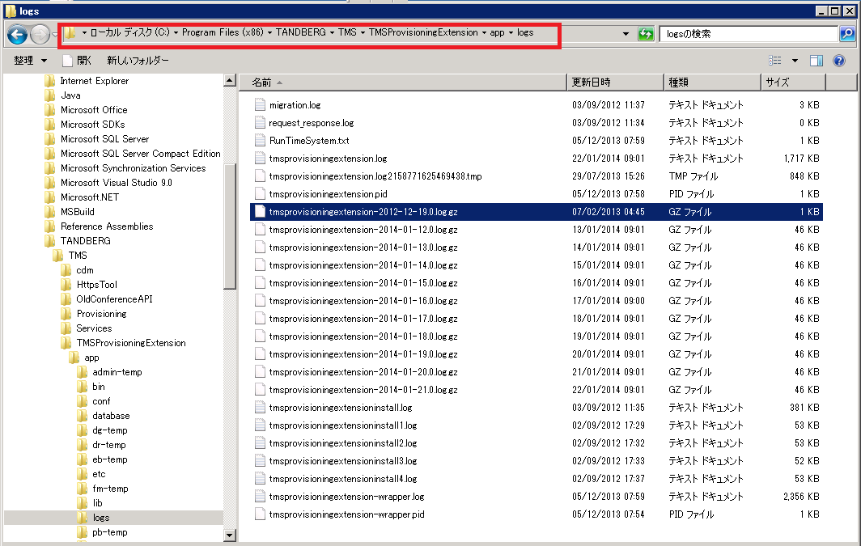Select the TMSProvisioningExtension tree folder
This screenshot has width=861, height=546.
coord(131,343)
